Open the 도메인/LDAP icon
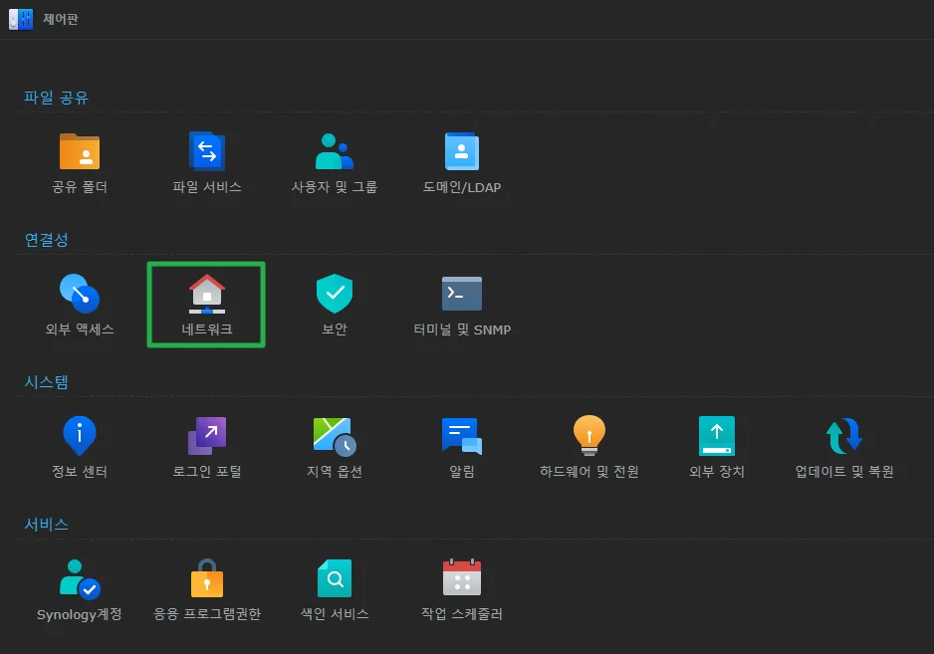934x654 pixels. tap(462, 152)
